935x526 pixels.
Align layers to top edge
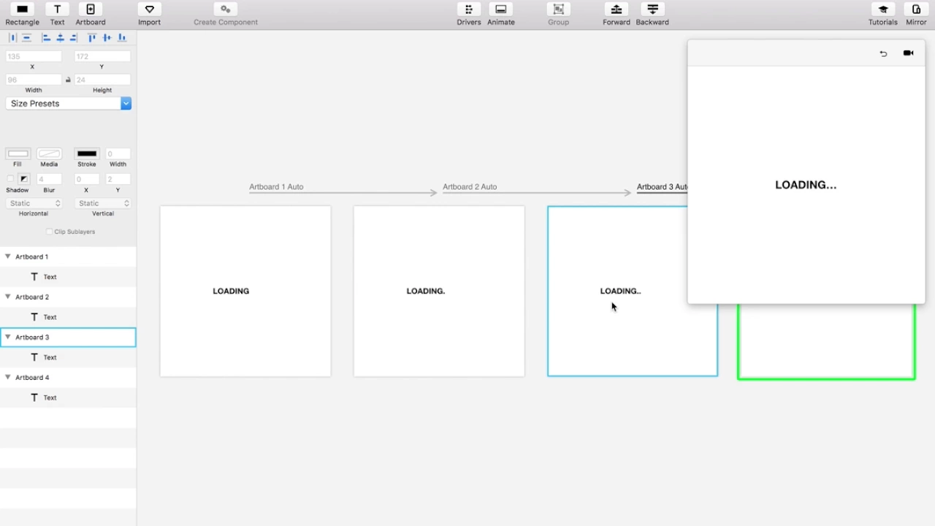(x=92, y=38)
